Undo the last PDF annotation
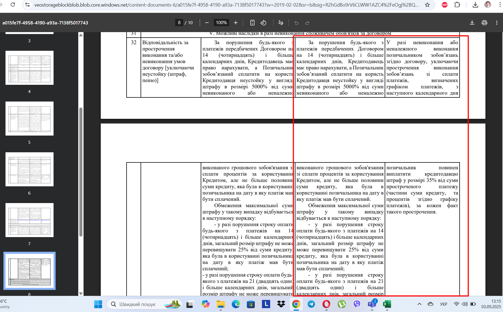This screenshot has width=503, height=312. click(296, 23)
